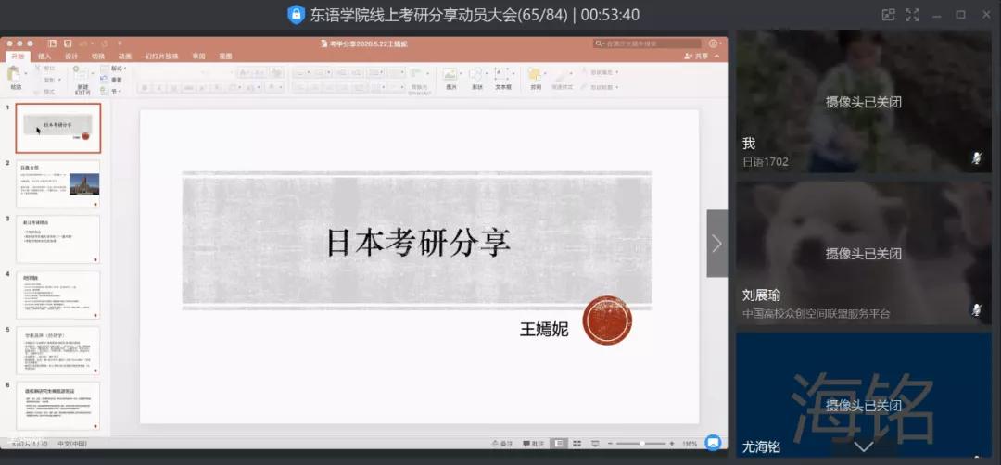Image resolution: width=1001 pixels, height=465 pixels.
Task: Click the 文本框 text box icon
Action: [502, 77]
